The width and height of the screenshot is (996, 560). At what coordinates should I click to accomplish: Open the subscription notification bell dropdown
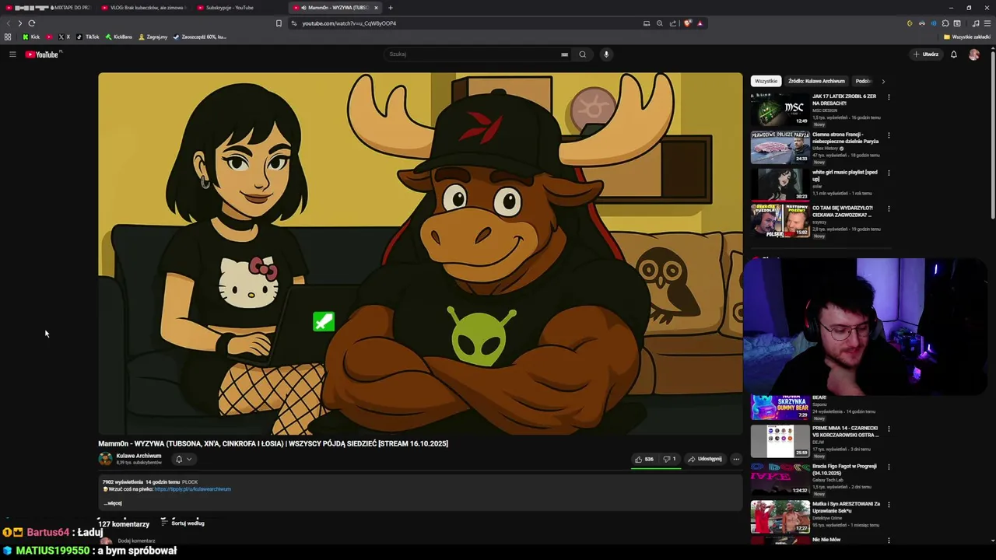183,459
